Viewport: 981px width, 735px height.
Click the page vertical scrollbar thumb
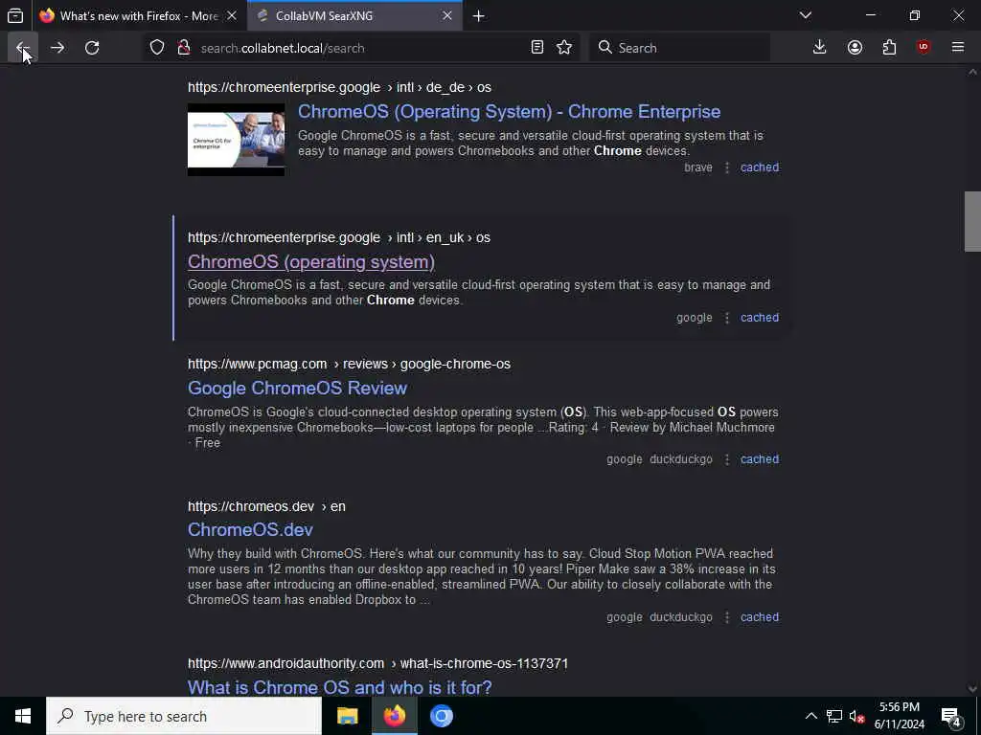point(972,222)
